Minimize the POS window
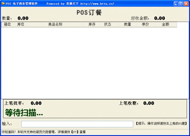 click(x=176, y=4)
